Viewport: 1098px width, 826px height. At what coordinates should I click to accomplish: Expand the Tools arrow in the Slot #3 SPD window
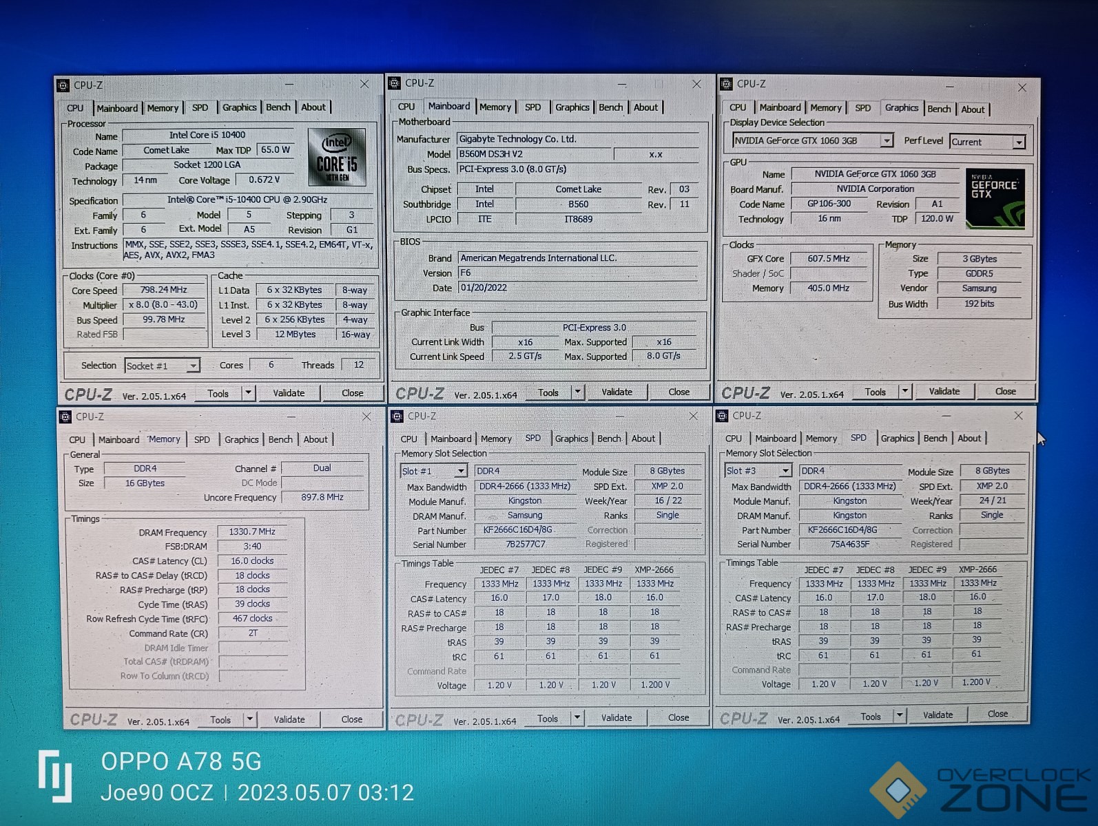pyautogui.click(x=900, y=716)
